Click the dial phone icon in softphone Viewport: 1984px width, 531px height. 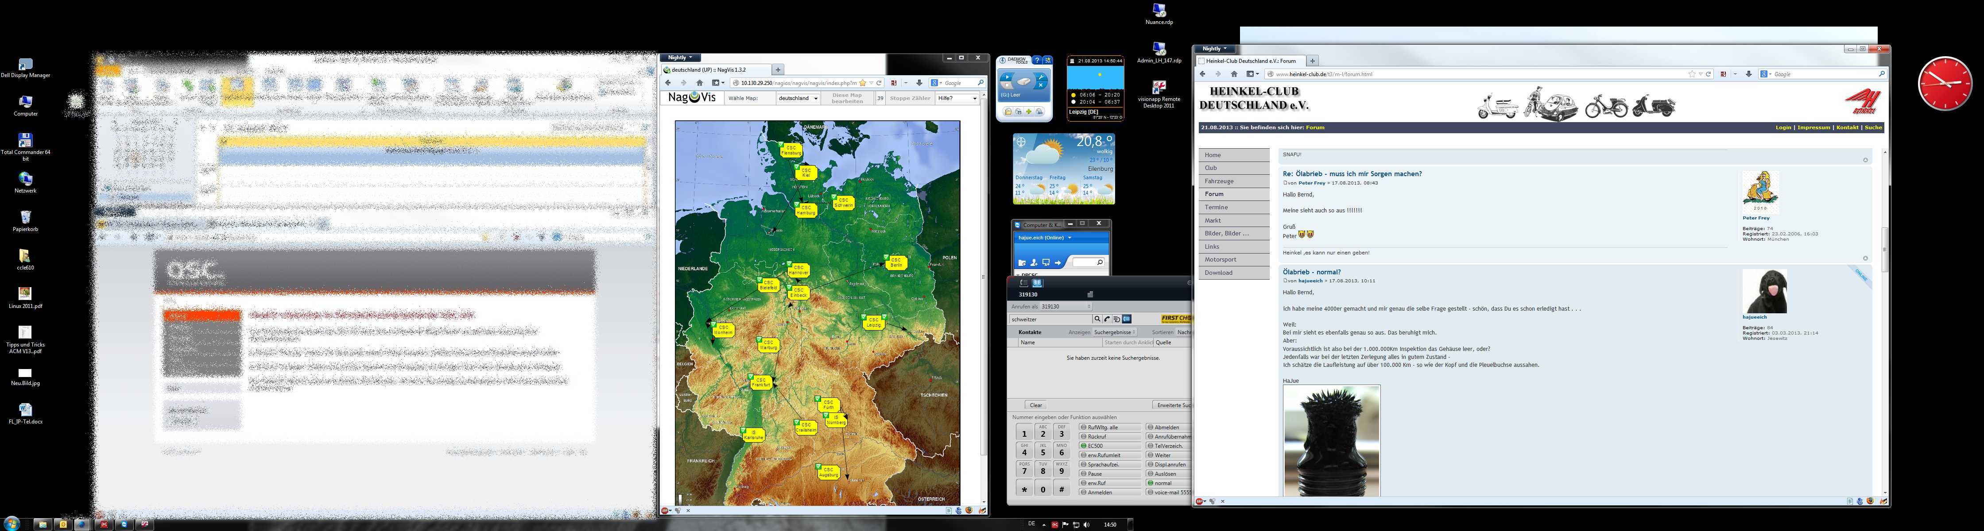tap(1107, 319)
